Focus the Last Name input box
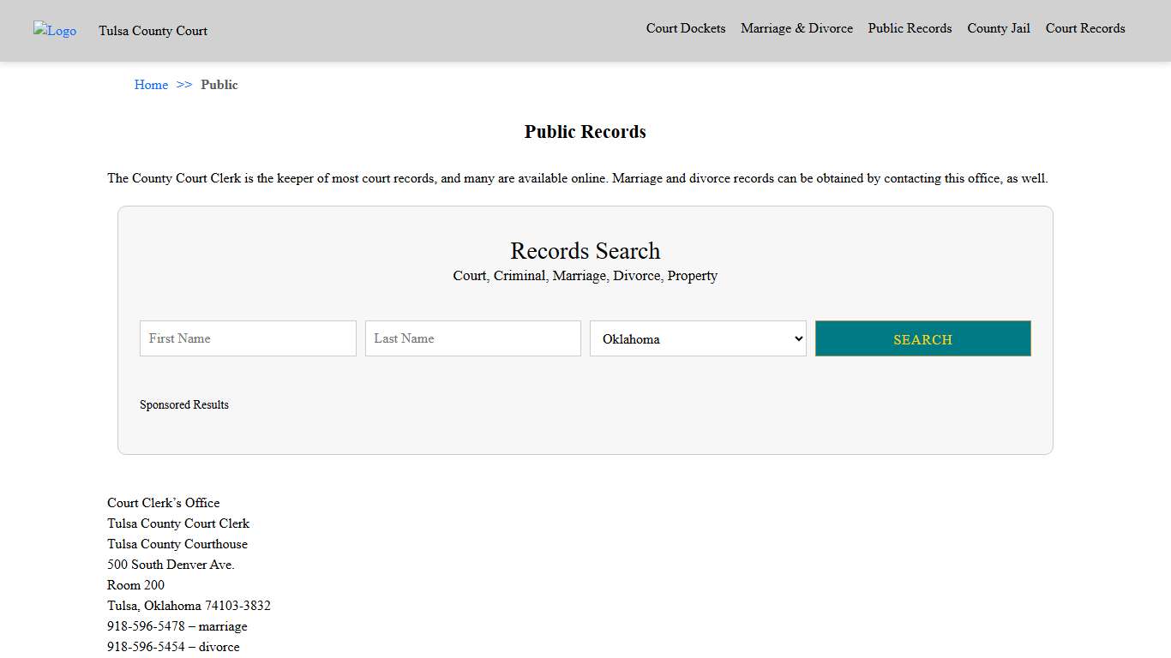Image resolution: width=1171 pixels, height=658 pixels. (472, 338)
